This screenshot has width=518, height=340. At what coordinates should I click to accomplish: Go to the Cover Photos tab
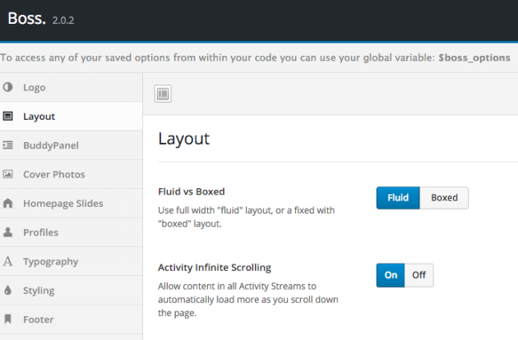click(x=71, y=174)
